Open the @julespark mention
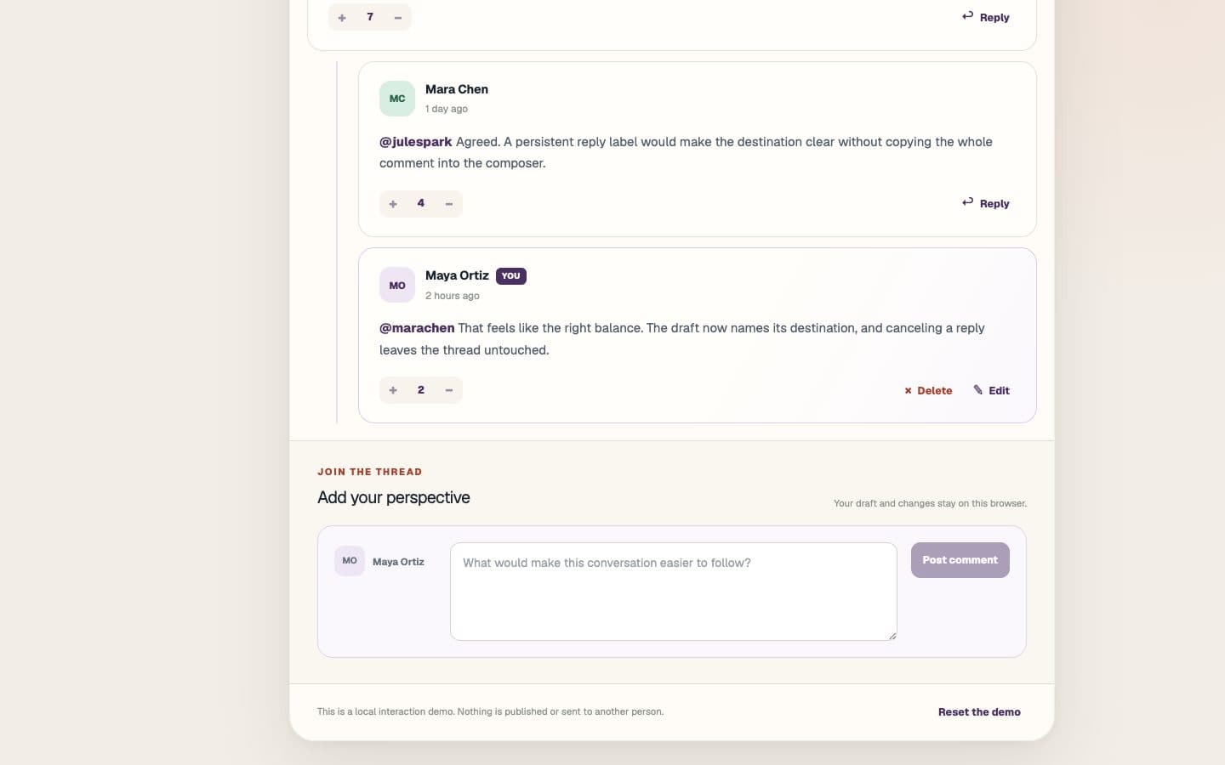Screen dimensions: 1225x765 (x=415, y=142)
